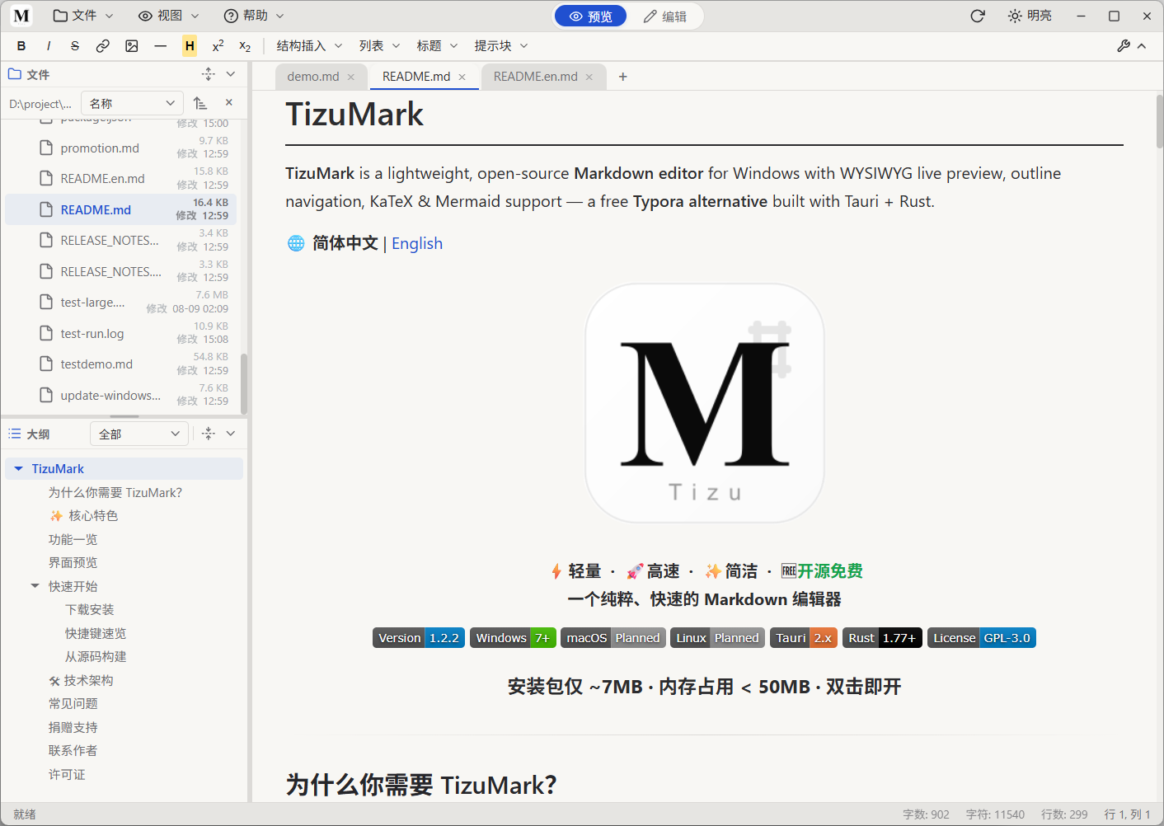Click the TizuMark M logo icon
This screenshot has width=1164, height=826.
point(21,16)
